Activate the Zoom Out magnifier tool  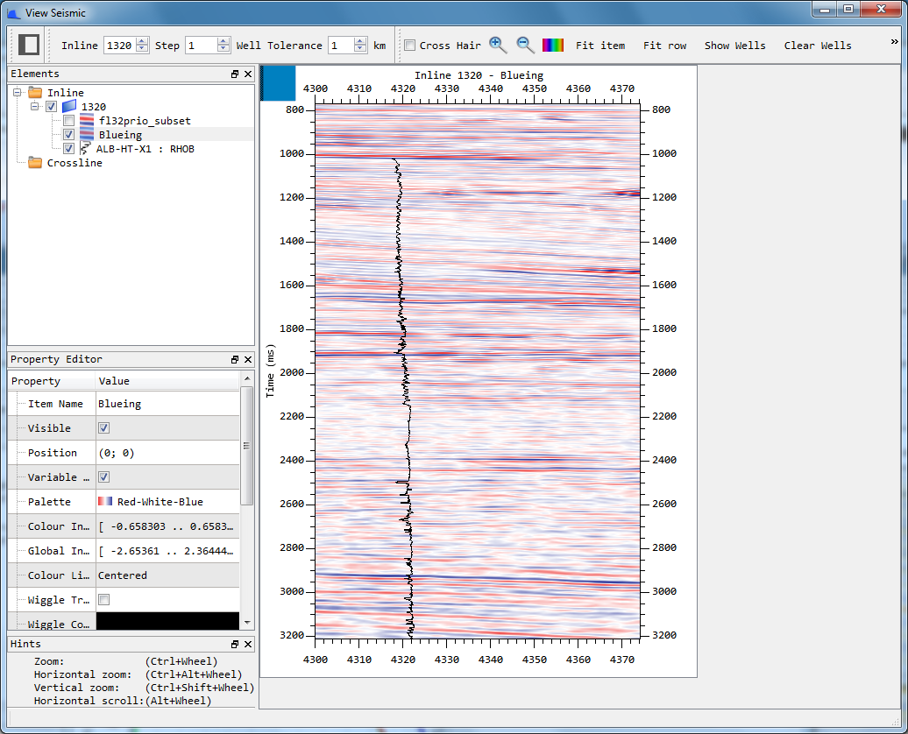coord(524,44)
